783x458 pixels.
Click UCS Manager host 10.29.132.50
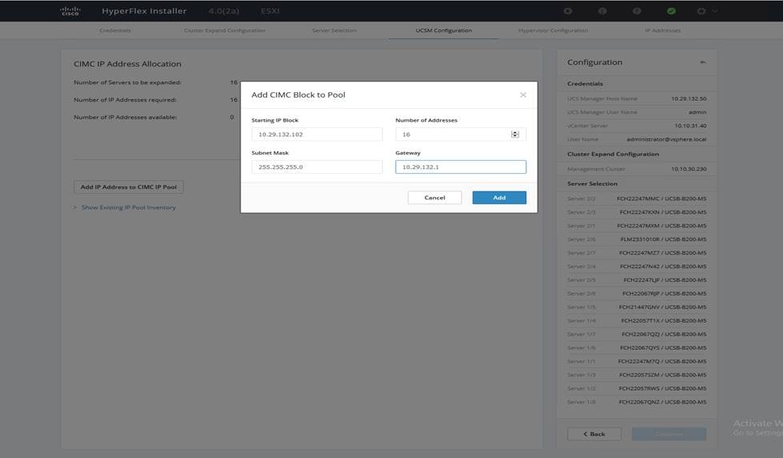click(x=689, y=99)
